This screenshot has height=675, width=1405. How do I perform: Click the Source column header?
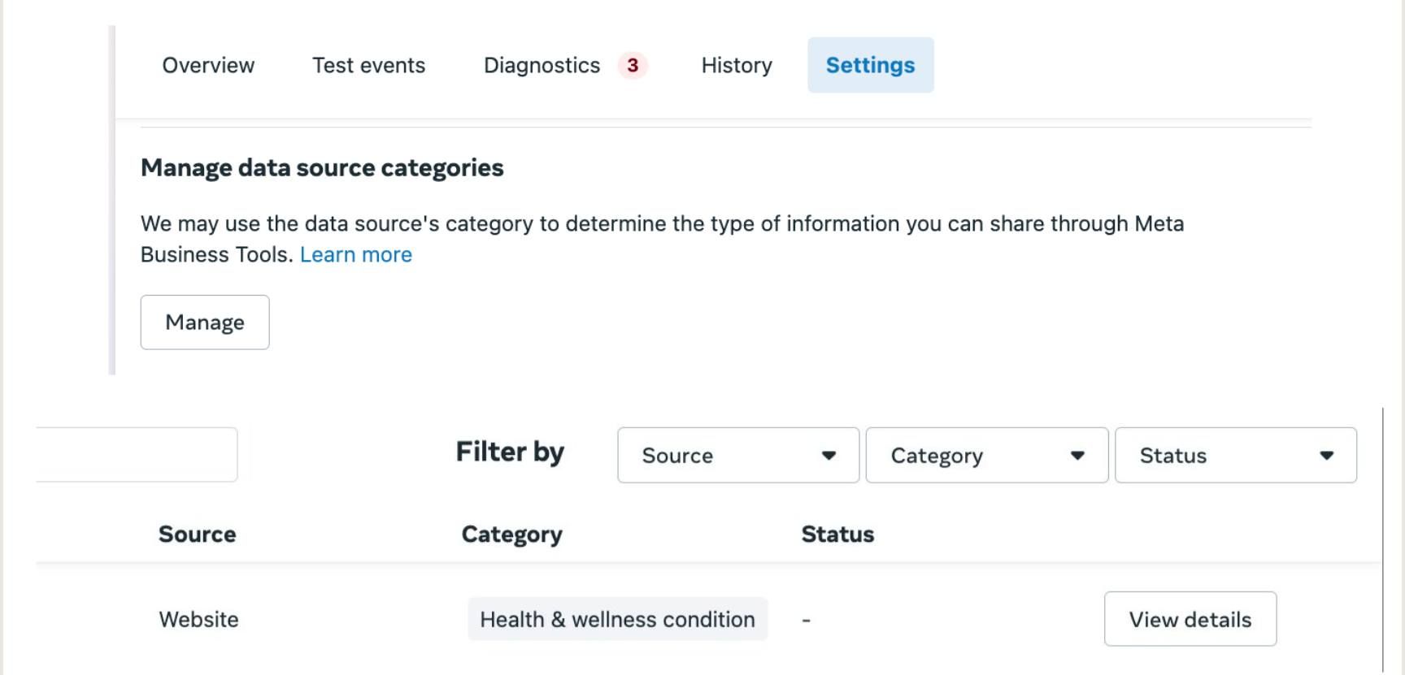pos(197,534)
